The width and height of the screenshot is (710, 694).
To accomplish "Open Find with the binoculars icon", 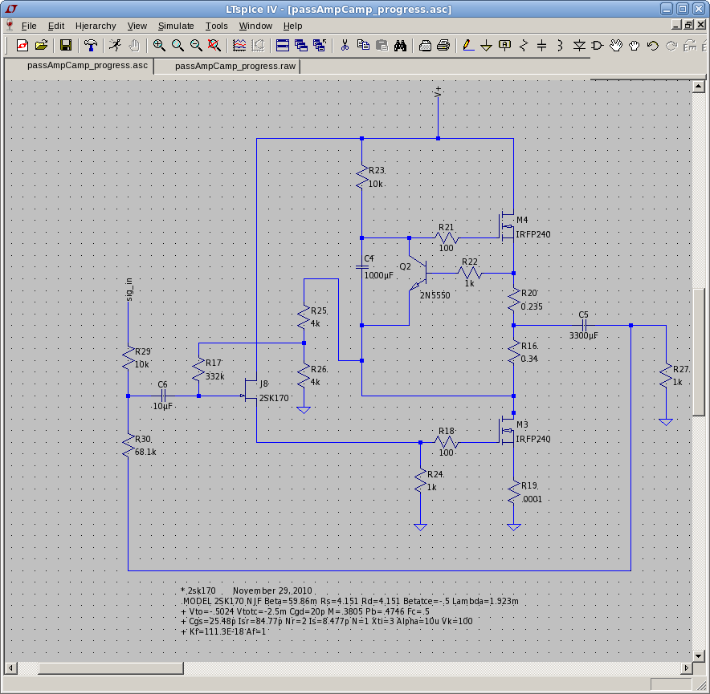I will tap(400, 45).
